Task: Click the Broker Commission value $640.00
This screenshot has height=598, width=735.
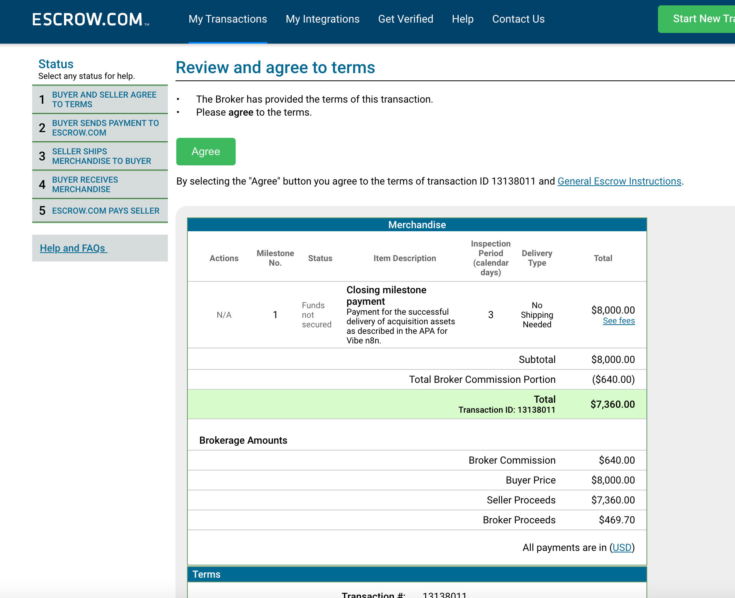Action: tap(617, 460)
